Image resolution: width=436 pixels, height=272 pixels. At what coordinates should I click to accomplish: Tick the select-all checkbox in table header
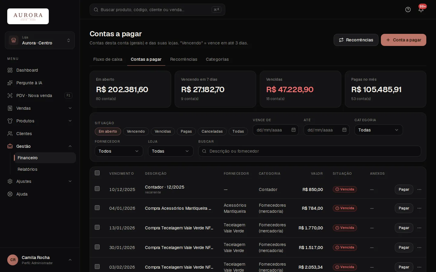click(97, 173)
